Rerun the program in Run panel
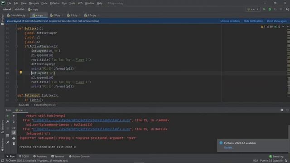 8,116
